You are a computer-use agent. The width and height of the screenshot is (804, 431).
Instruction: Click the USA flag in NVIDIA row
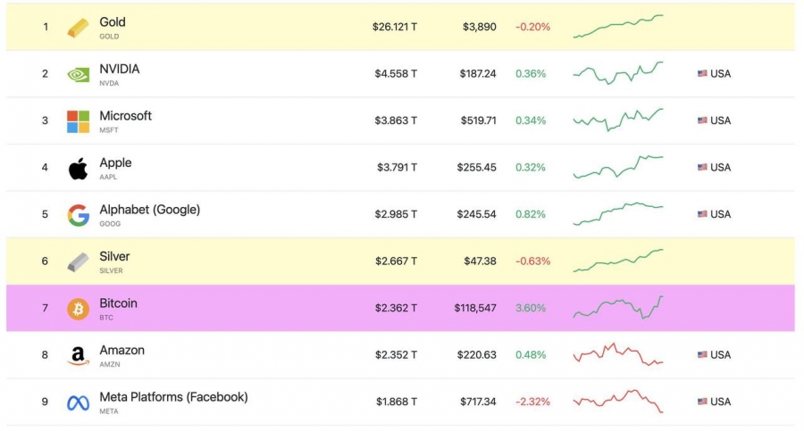tap(702, 73)
